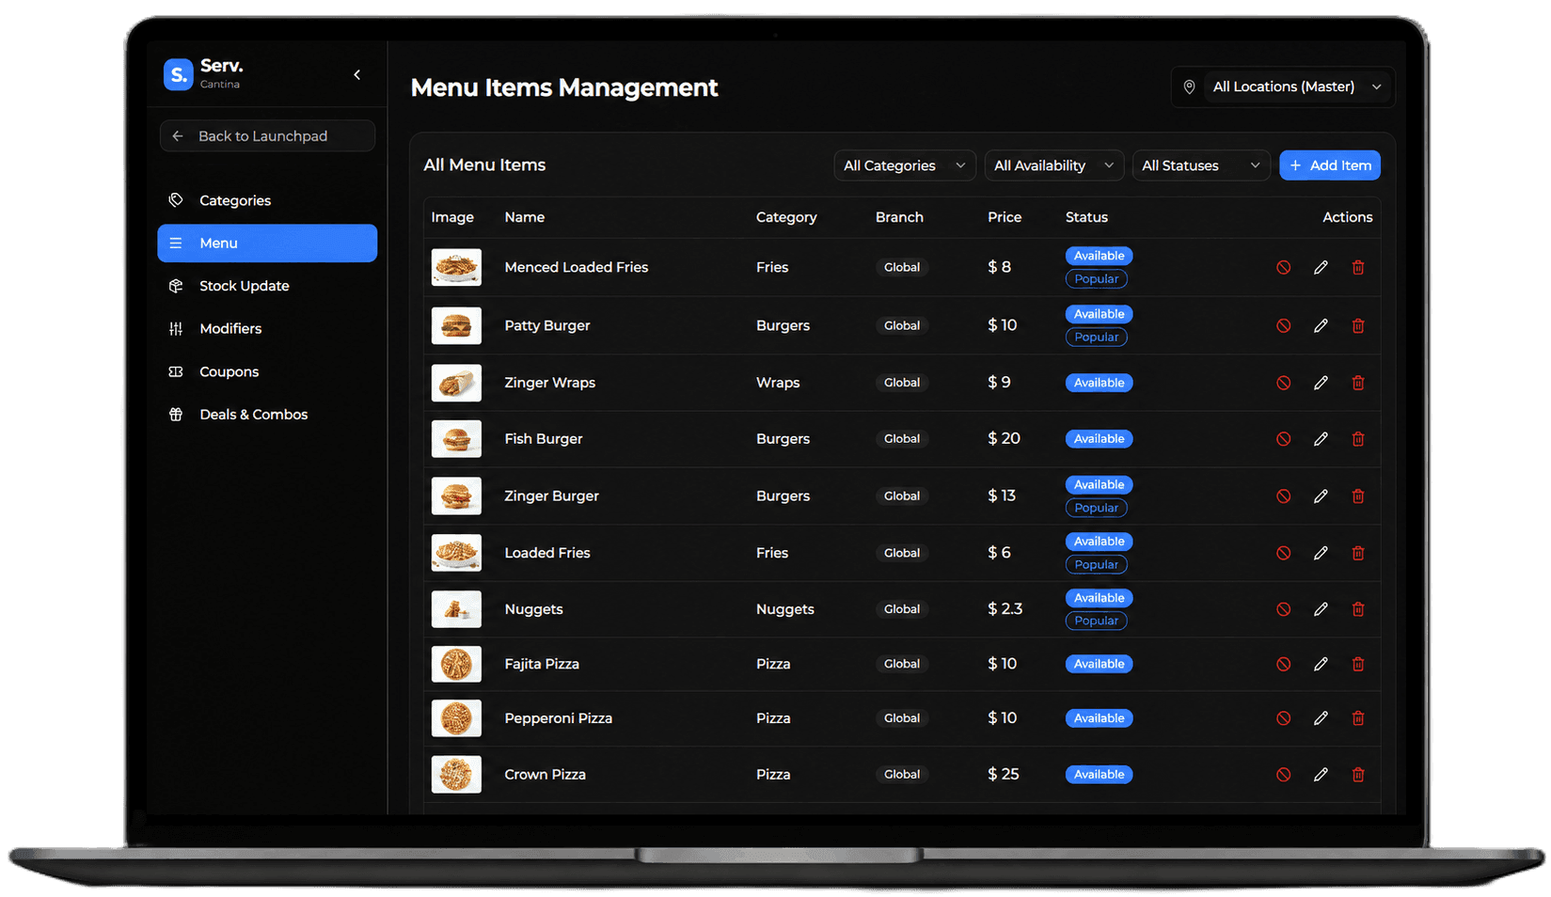Image resolution: width=1551 pixels, height=897 pixels.
Task: Edit the Zinger Burger item
Action: (1321, 496)
